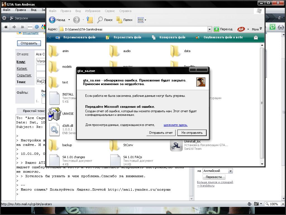Open the Uninstall_loc SanLtd icon

[176, 145]
